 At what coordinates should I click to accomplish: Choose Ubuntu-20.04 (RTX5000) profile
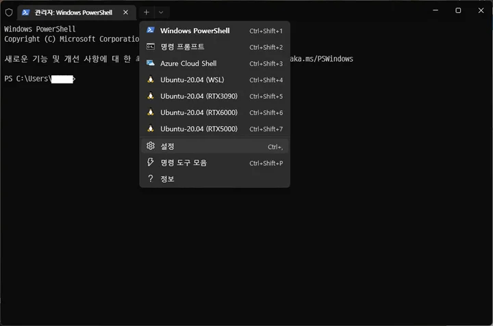pyautogui.click(x=199, y=129)
